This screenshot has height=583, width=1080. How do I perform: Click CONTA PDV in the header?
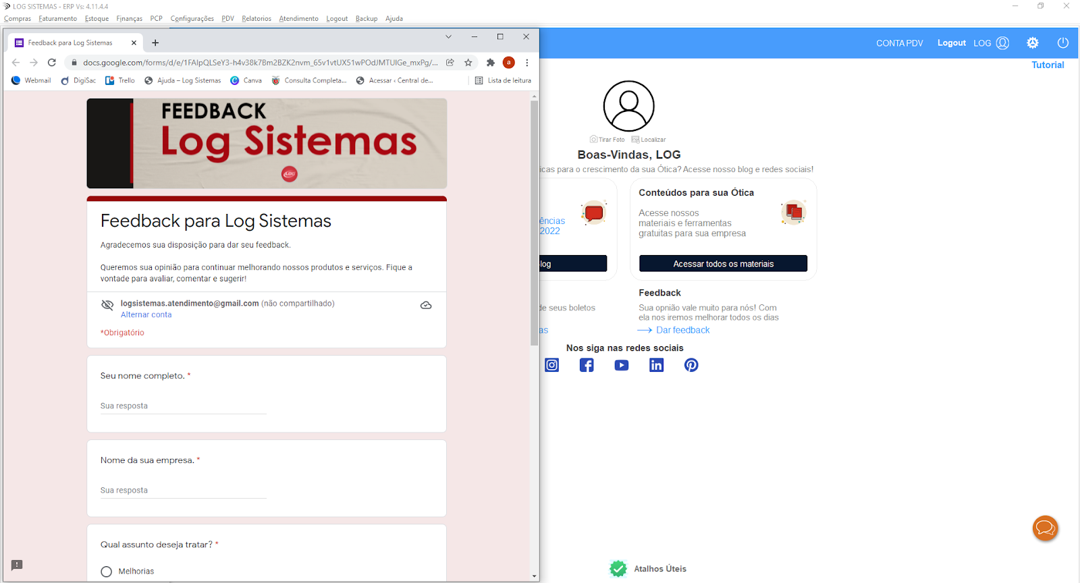[899, 43]
